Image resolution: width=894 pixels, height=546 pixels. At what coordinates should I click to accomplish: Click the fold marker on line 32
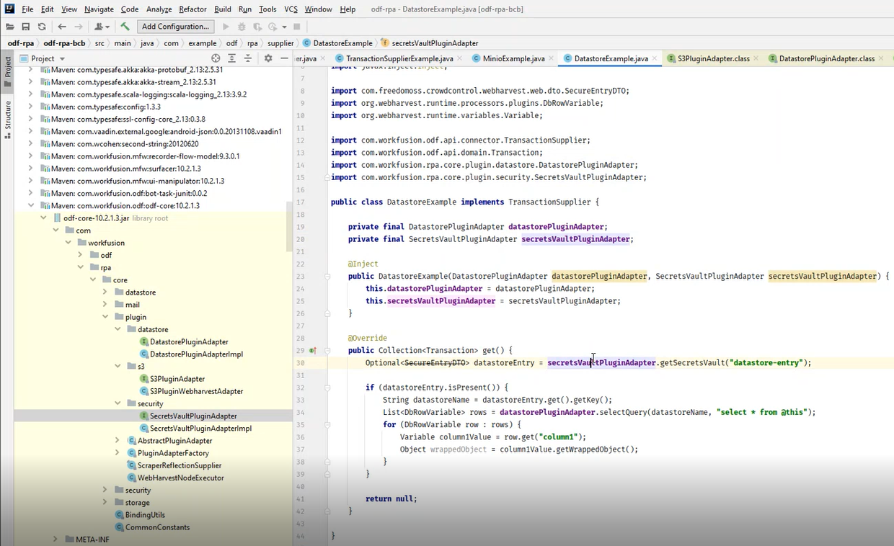(x=327, y=388)
